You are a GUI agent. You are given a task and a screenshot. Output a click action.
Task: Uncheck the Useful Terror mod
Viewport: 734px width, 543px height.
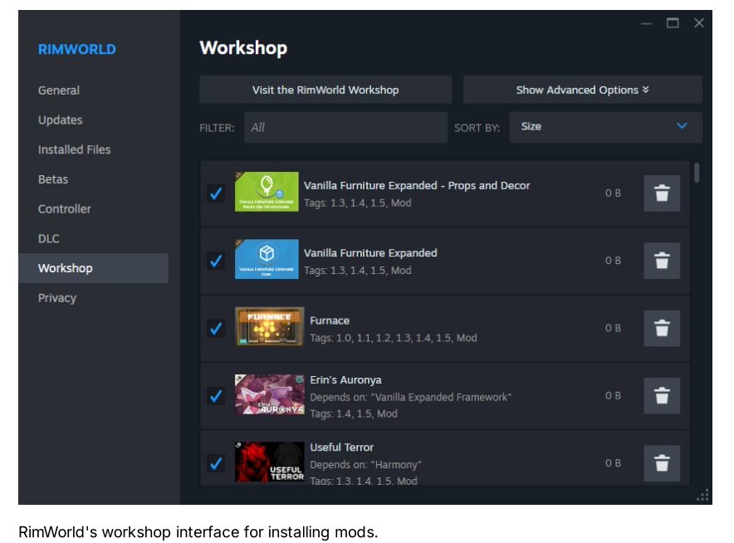216,463
